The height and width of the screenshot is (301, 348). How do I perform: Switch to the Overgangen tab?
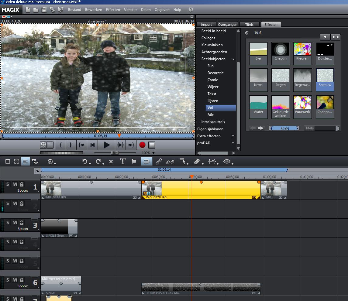pos(228,25)
